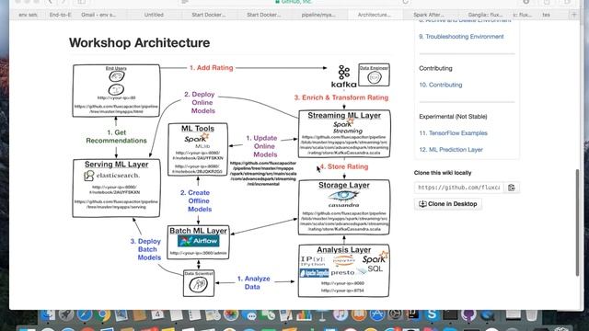Viewport: 589px width, 331px height.
Task: Open '11. TensorFlow Examples' wiki link
Action: click(x=453, y=132)
